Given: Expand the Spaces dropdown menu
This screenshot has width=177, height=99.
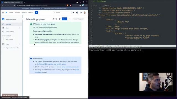Looking at the screenshot, I should pos(24,13).
